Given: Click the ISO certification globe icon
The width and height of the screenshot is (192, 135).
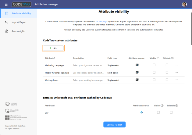Looking at the screenshot, I should tap(8, 104).
